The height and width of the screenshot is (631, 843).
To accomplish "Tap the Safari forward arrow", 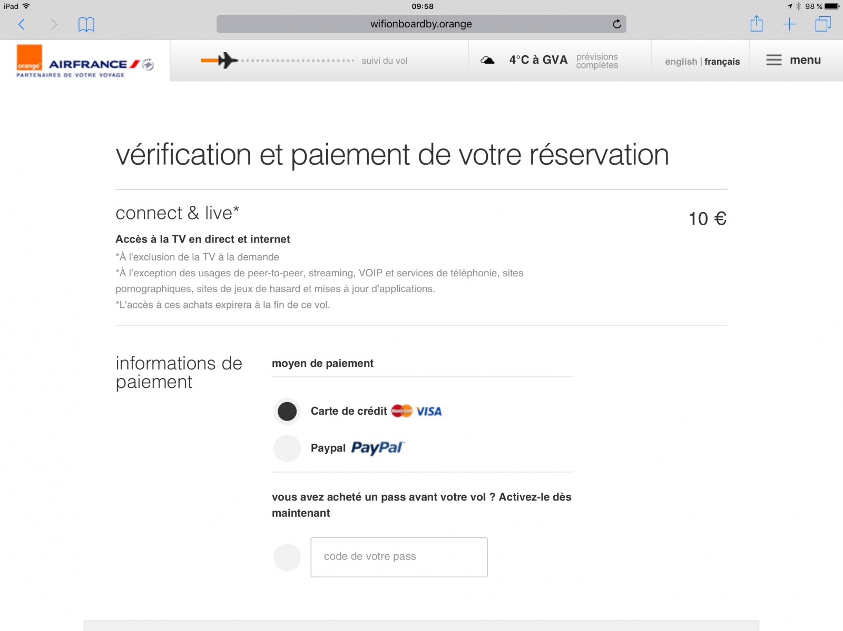I will [54, 24].
